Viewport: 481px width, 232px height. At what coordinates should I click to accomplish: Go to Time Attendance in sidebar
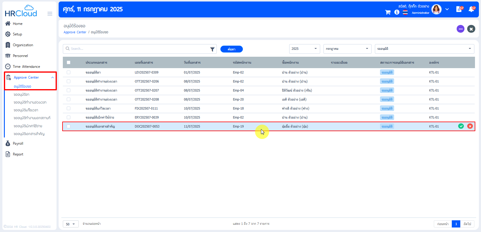26,67
